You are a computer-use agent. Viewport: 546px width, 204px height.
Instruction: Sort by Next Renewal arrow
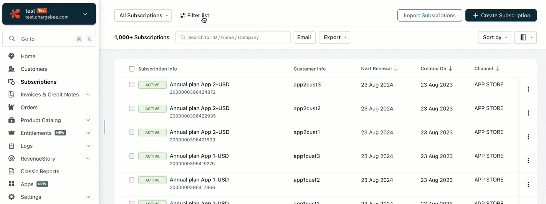396,69
